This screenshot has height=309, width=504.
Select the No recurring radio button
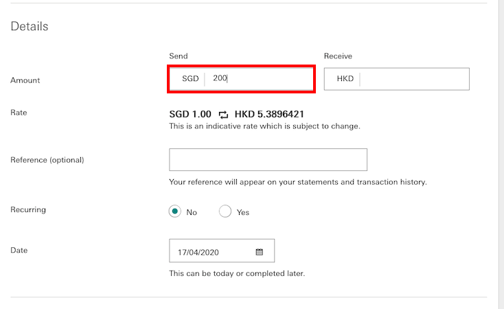coord(175,211)
